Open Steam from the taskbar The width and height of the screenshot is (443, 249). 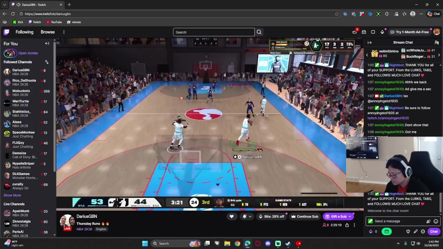coord(288,243)
